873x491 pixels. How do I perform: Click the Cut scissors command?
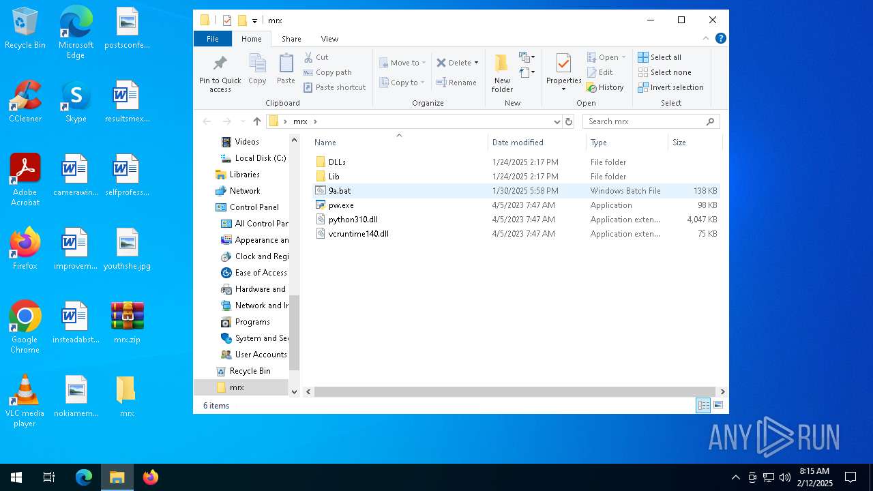click(316, 57)
